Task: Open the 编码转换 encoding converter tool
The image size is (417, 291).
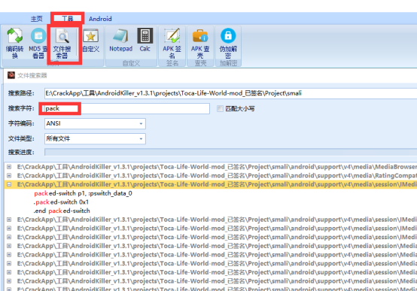Action: (15, 43)
